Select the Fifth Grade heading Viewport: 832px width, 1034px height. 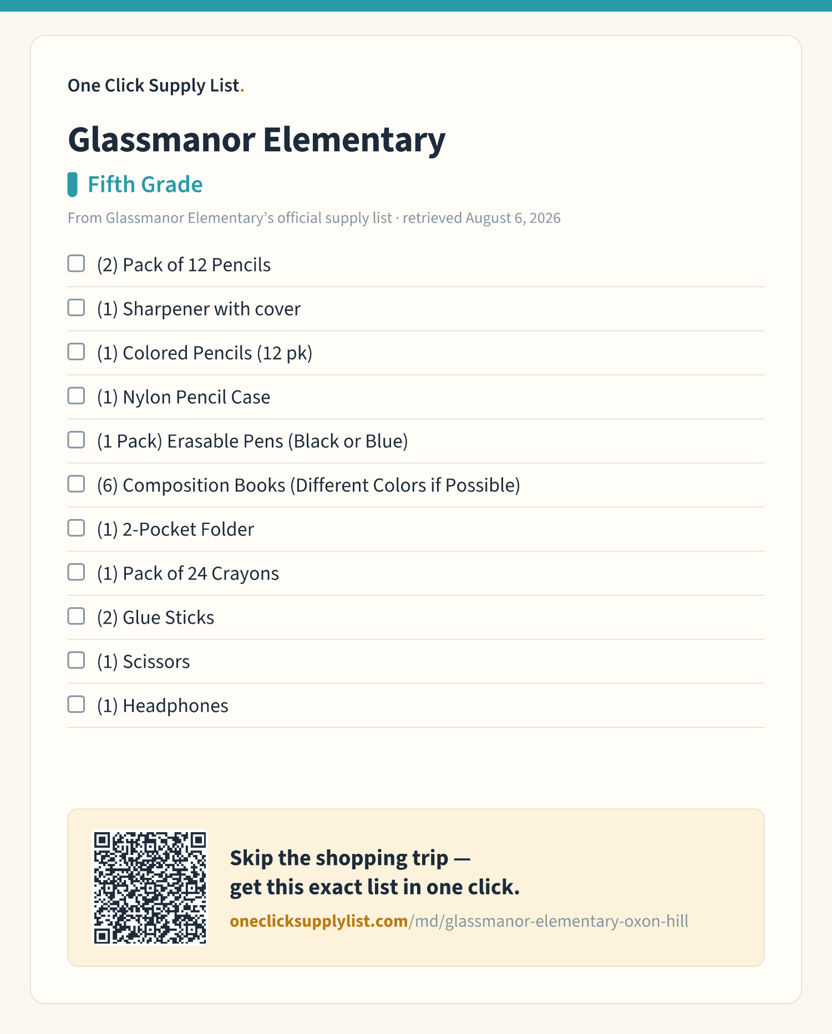145,185
